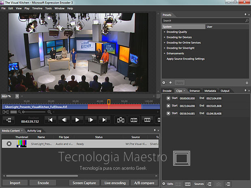Screen dimensions: 251x188
Task: Select the System presets tab
Action: [x=183, y=27]
